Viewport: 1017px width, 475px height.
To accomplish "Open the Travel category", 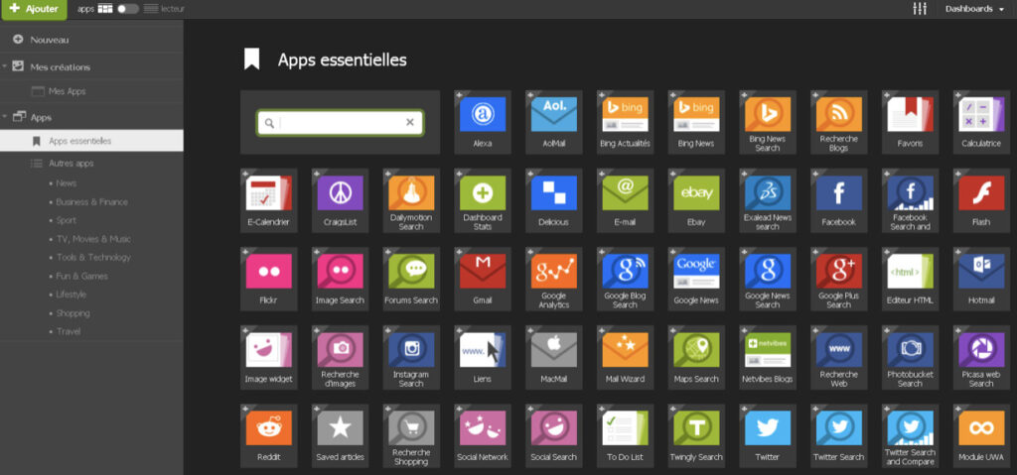I will coord(69,331).
